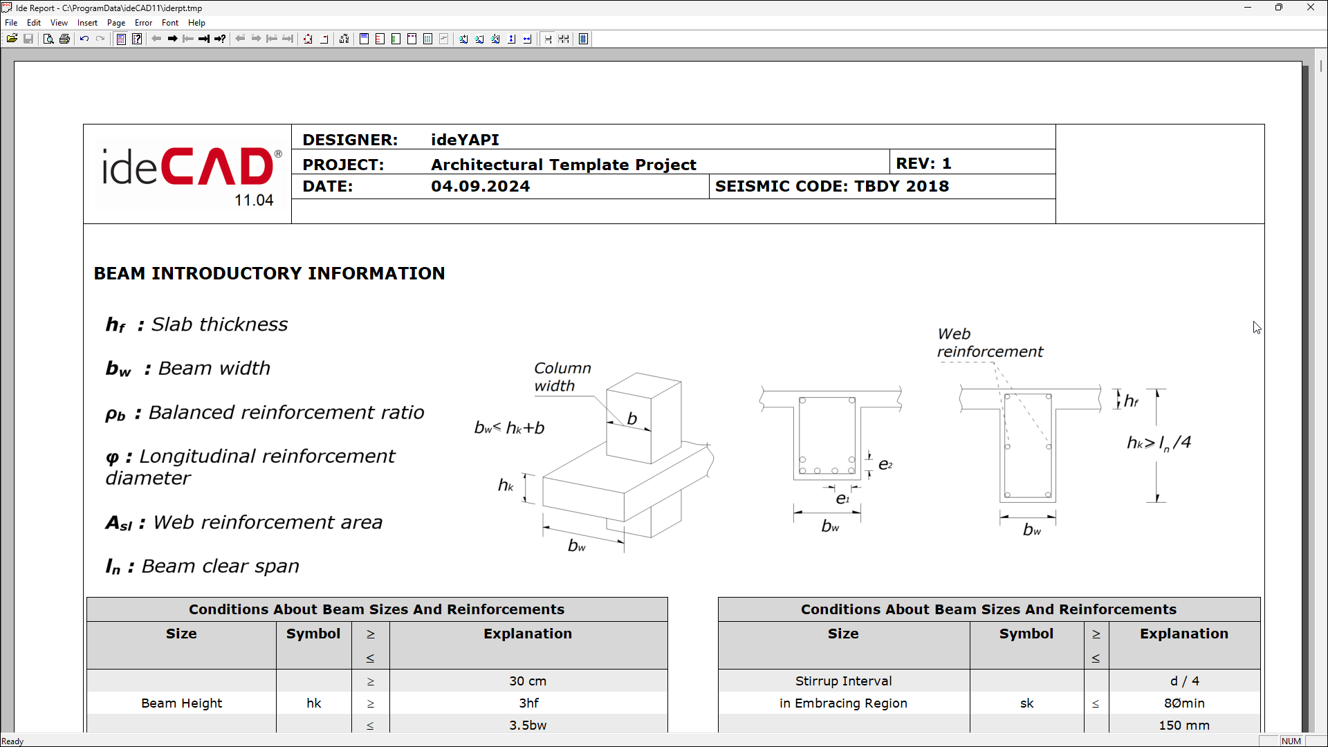Click the zoom in magnifier icon
Image resolution: width=1328 pixels, height=747 pixels.
pos(463,39)
